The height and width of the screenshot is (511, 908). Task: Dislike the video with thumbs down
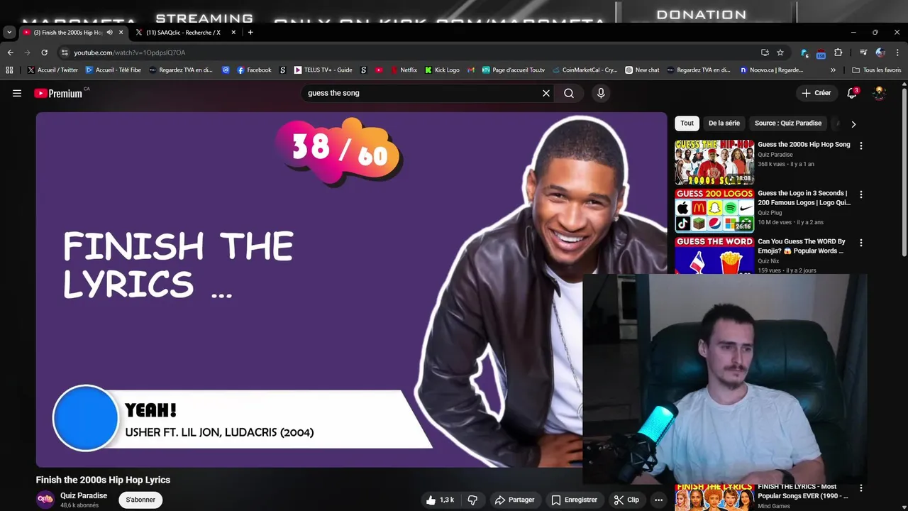click(472, 500)
